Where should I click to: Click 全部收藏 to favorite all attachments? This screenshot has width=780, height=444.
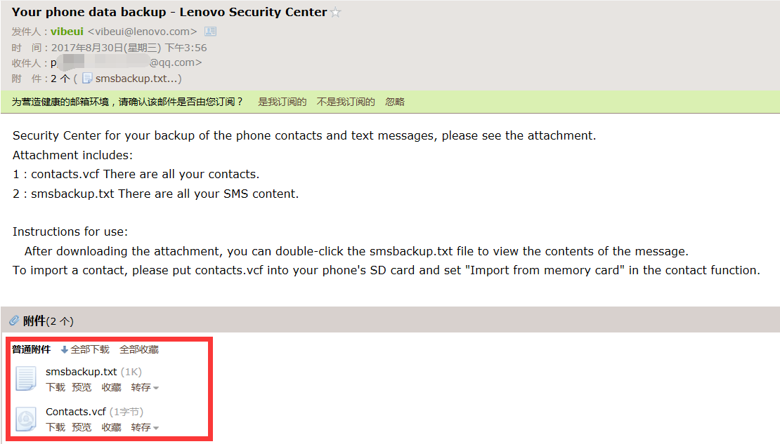click(139, 349)
